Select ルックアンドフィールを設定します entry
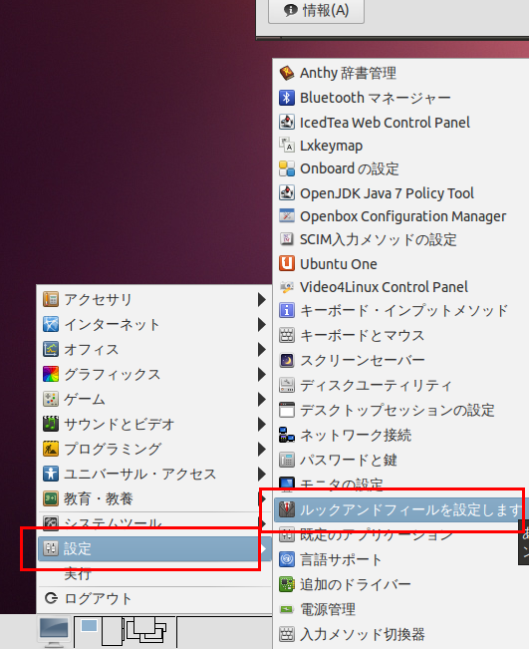Screen dimensions: 529x649 [401, 510]
